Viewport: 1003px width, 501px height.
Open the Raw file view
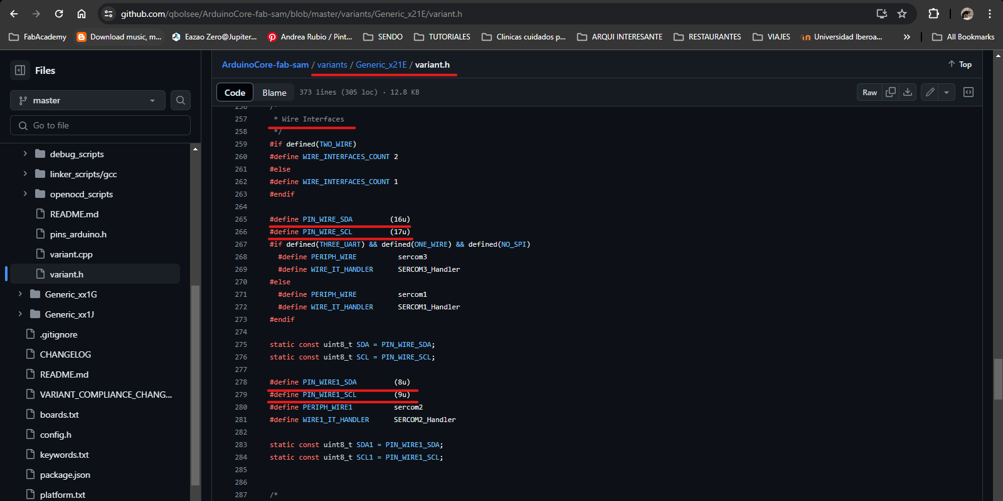(869, 92)
